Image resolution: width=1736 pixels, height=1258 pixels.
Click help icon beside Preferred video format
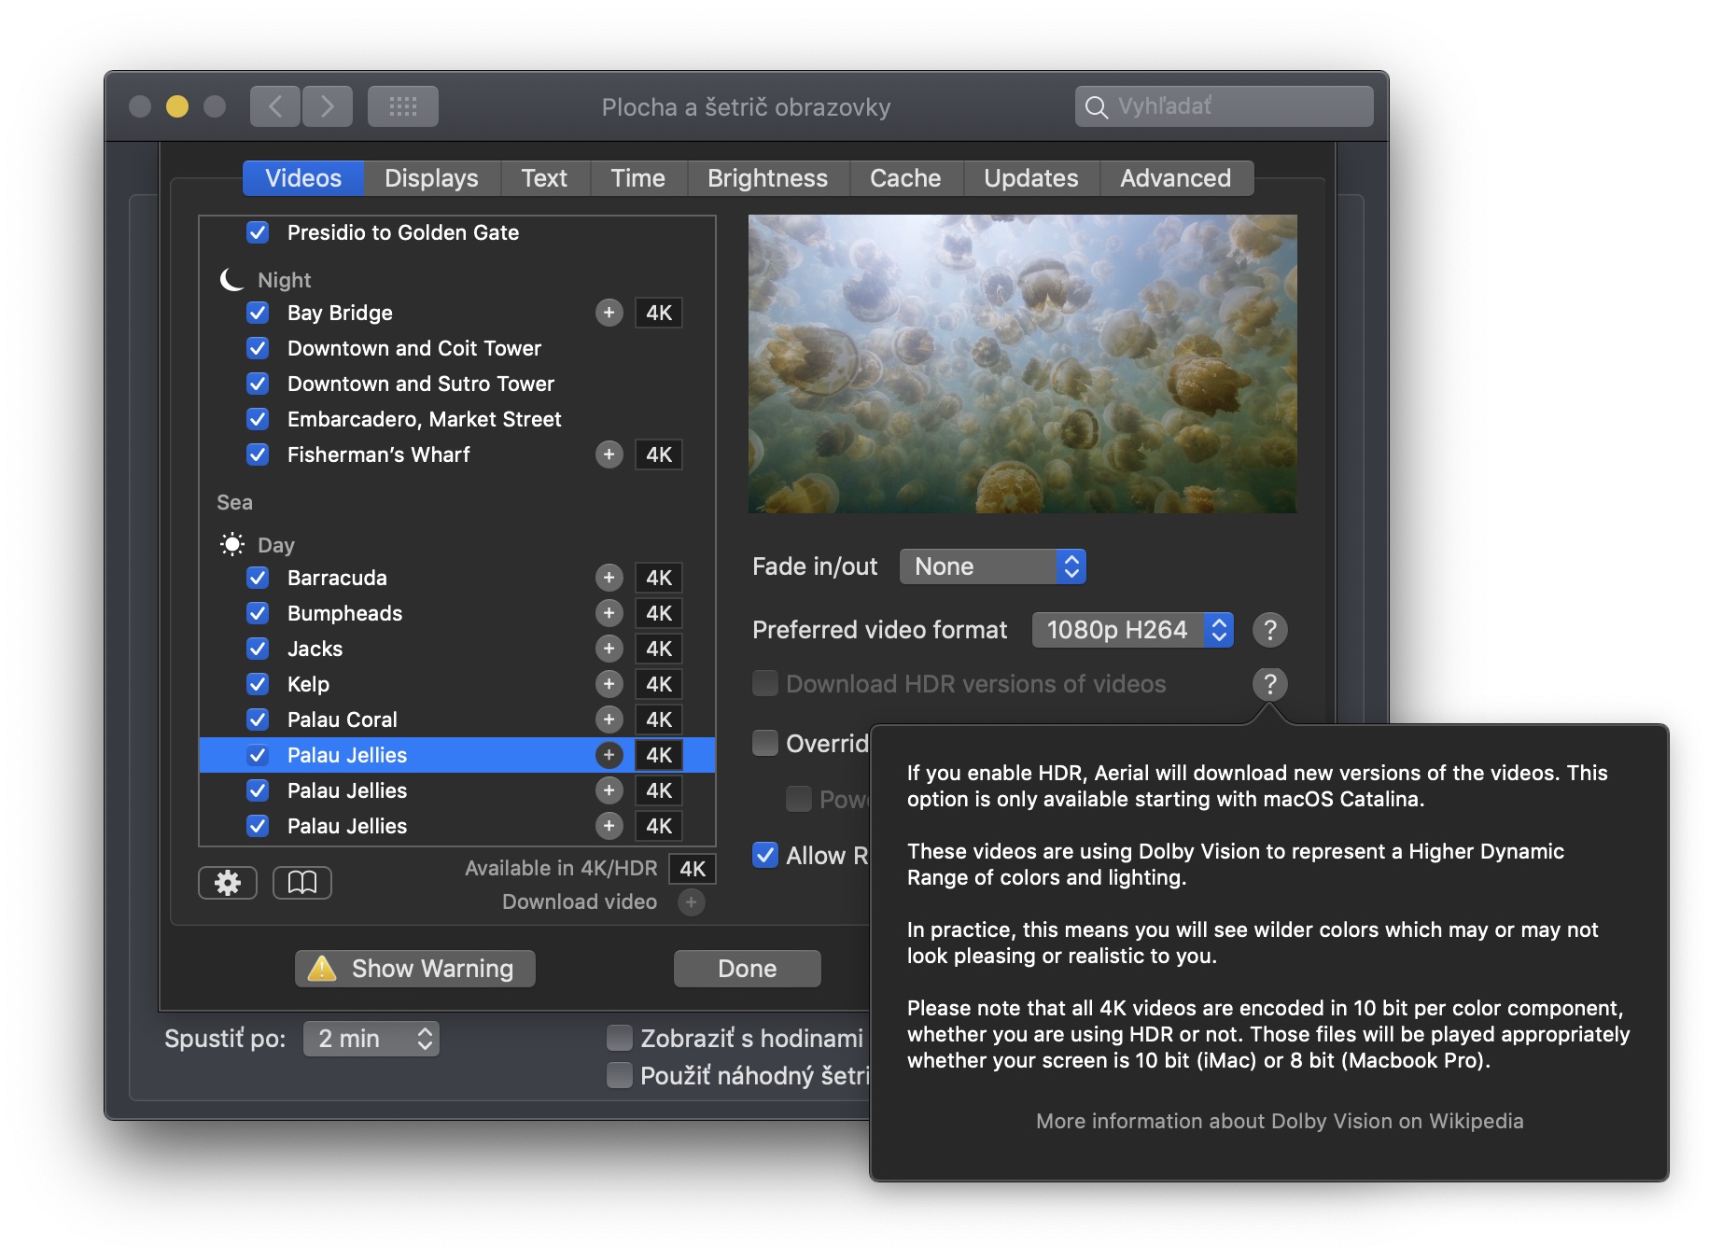pyautogui.click(x=1269, y=630)
